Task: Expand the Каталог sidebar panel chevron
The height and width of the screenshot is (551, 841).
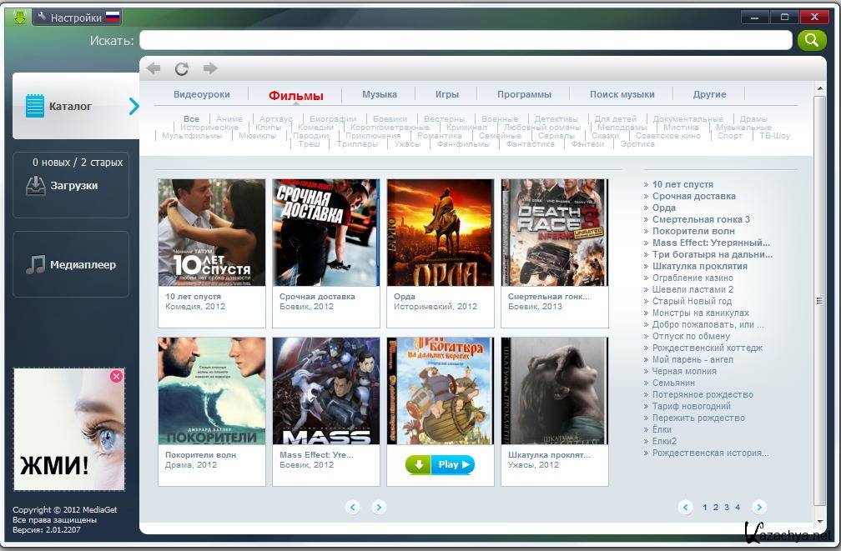Action: pos(133,106)
